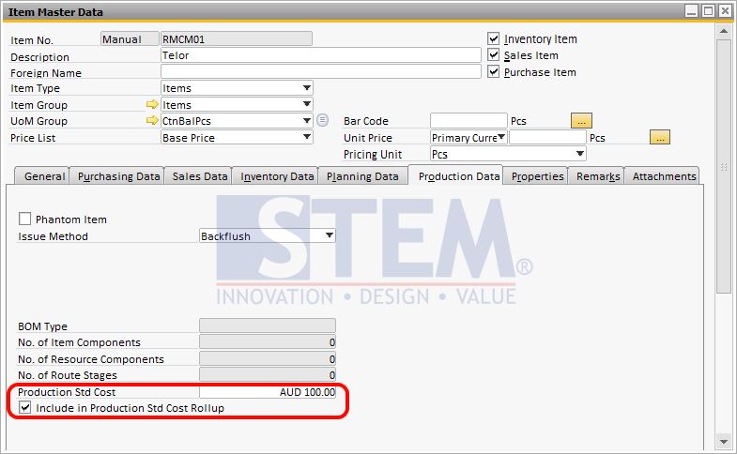737x454 pixels.
Task: Close the Item Master Data window
Action: 725,11
